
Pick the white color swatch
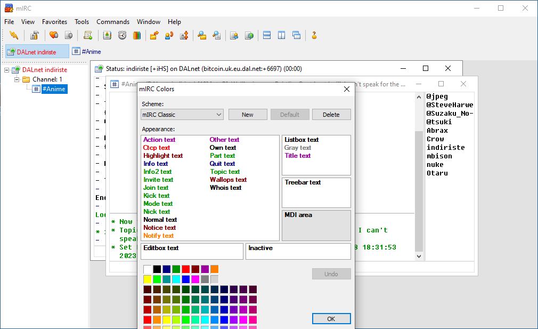tap(148, 269)
